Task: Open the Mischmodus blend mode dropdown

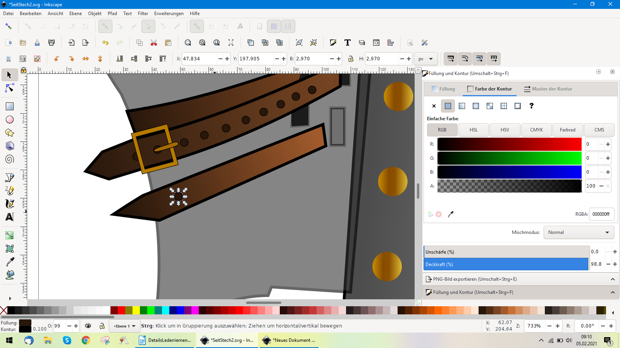Action: [578, 232]
